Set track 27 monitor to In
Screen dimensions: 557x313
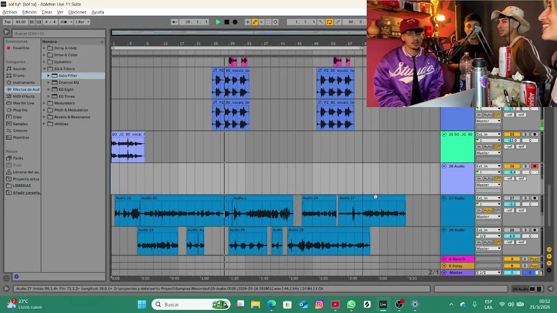point(479,210)
